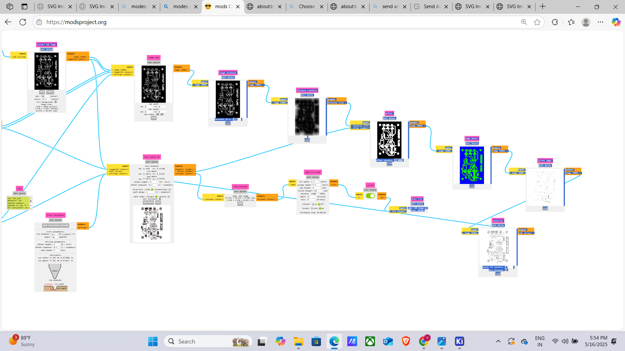Go back with the browser back arrow
625x351 pixels.
tap(8, 22)
